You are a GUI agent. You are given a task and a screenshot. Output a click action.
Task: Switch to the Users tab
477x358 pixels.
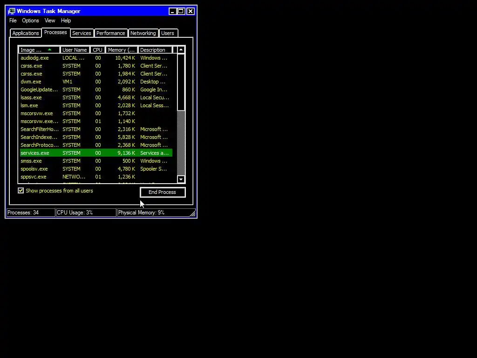168,33
